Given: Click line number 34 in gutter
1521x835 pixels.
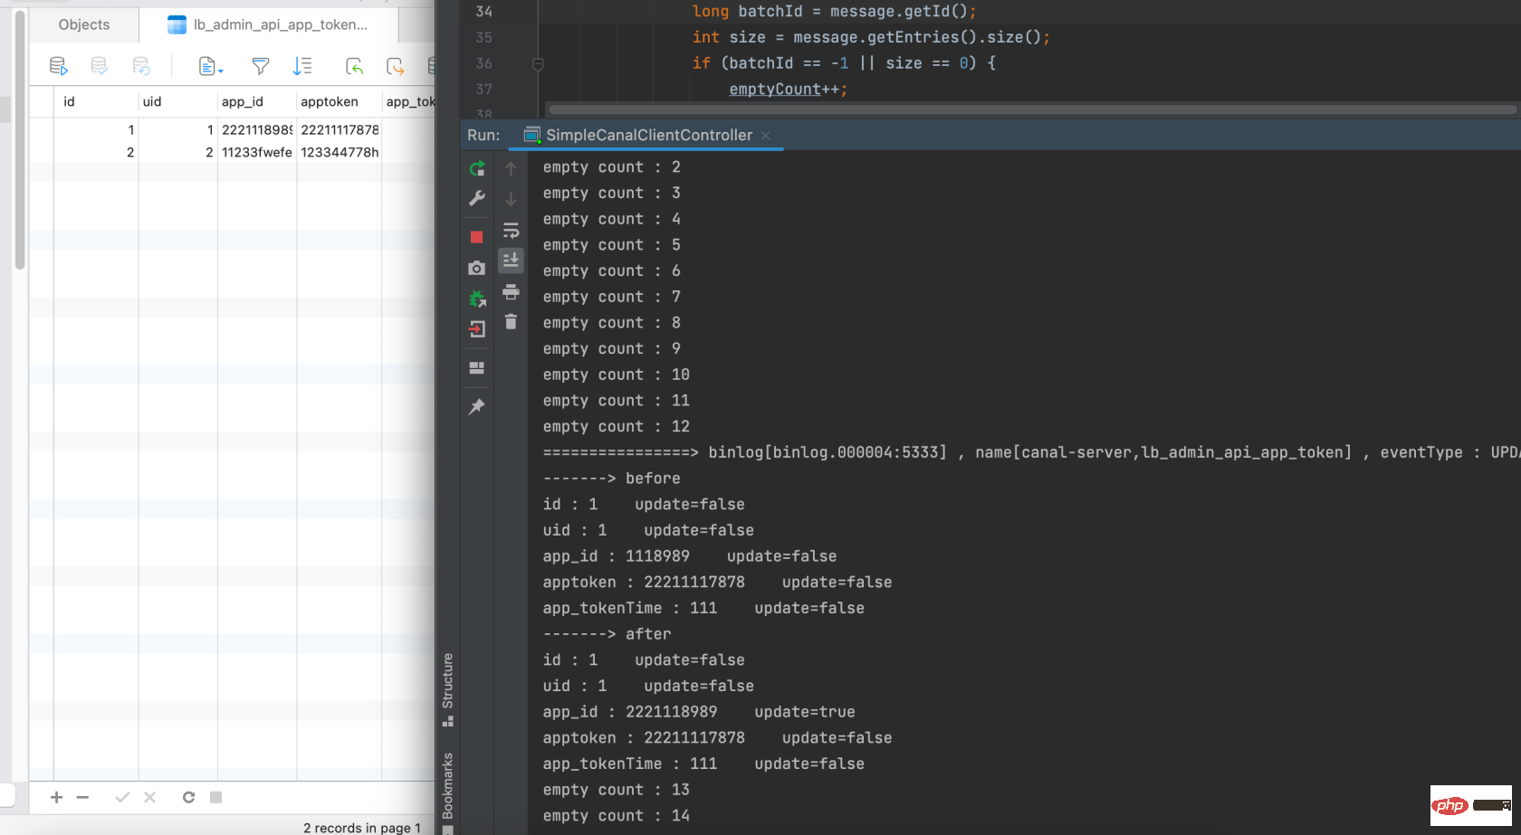Looking at the screenshot, I should coord(483,12).
